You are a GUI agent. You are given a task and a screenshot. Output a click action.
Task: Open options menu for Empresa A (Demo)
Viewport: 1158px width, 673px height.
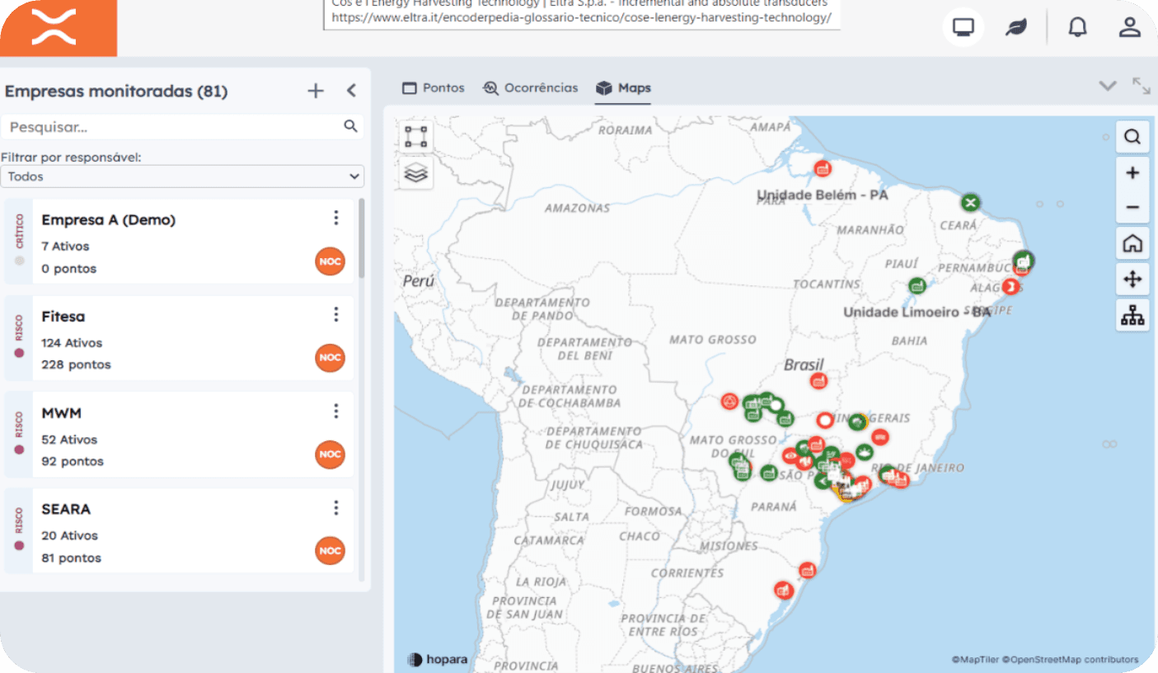tap(335, 218)
